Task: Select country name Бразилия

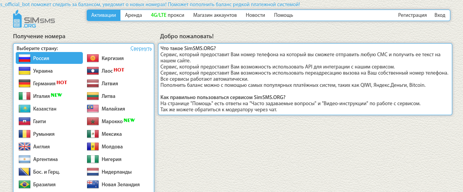Action: tap(44, 184)
